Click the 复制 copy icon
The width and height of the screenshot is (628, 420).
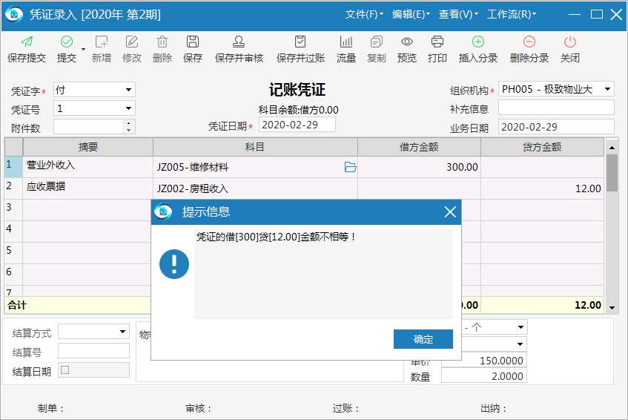pyautogui.click(x=377, y=42)
